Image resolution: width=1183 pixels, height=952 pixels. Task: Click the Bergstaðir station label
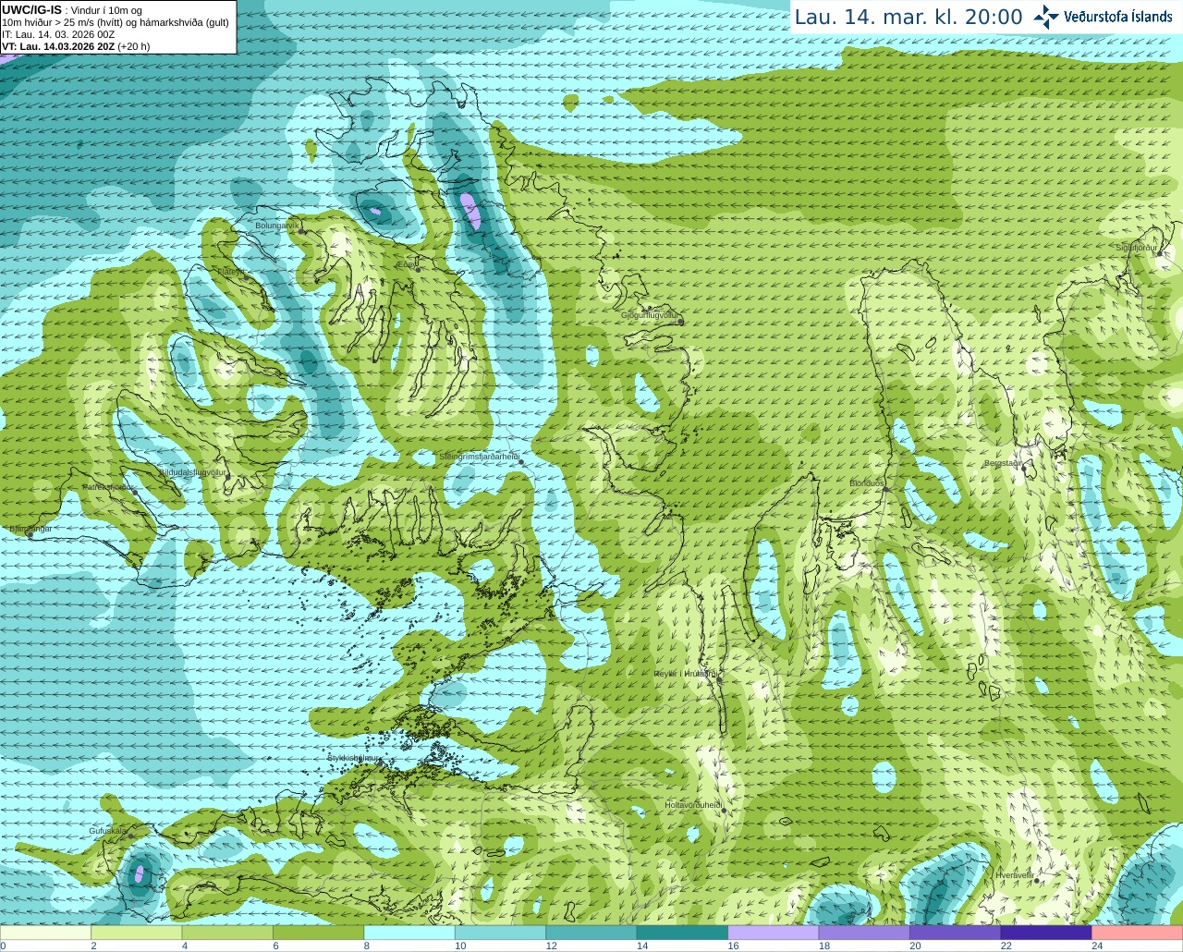click(1003, 463)
